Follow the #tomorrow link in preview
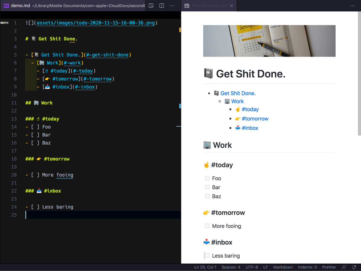The height and width of the screenshot is (271, 361). (x=255, y=119)
